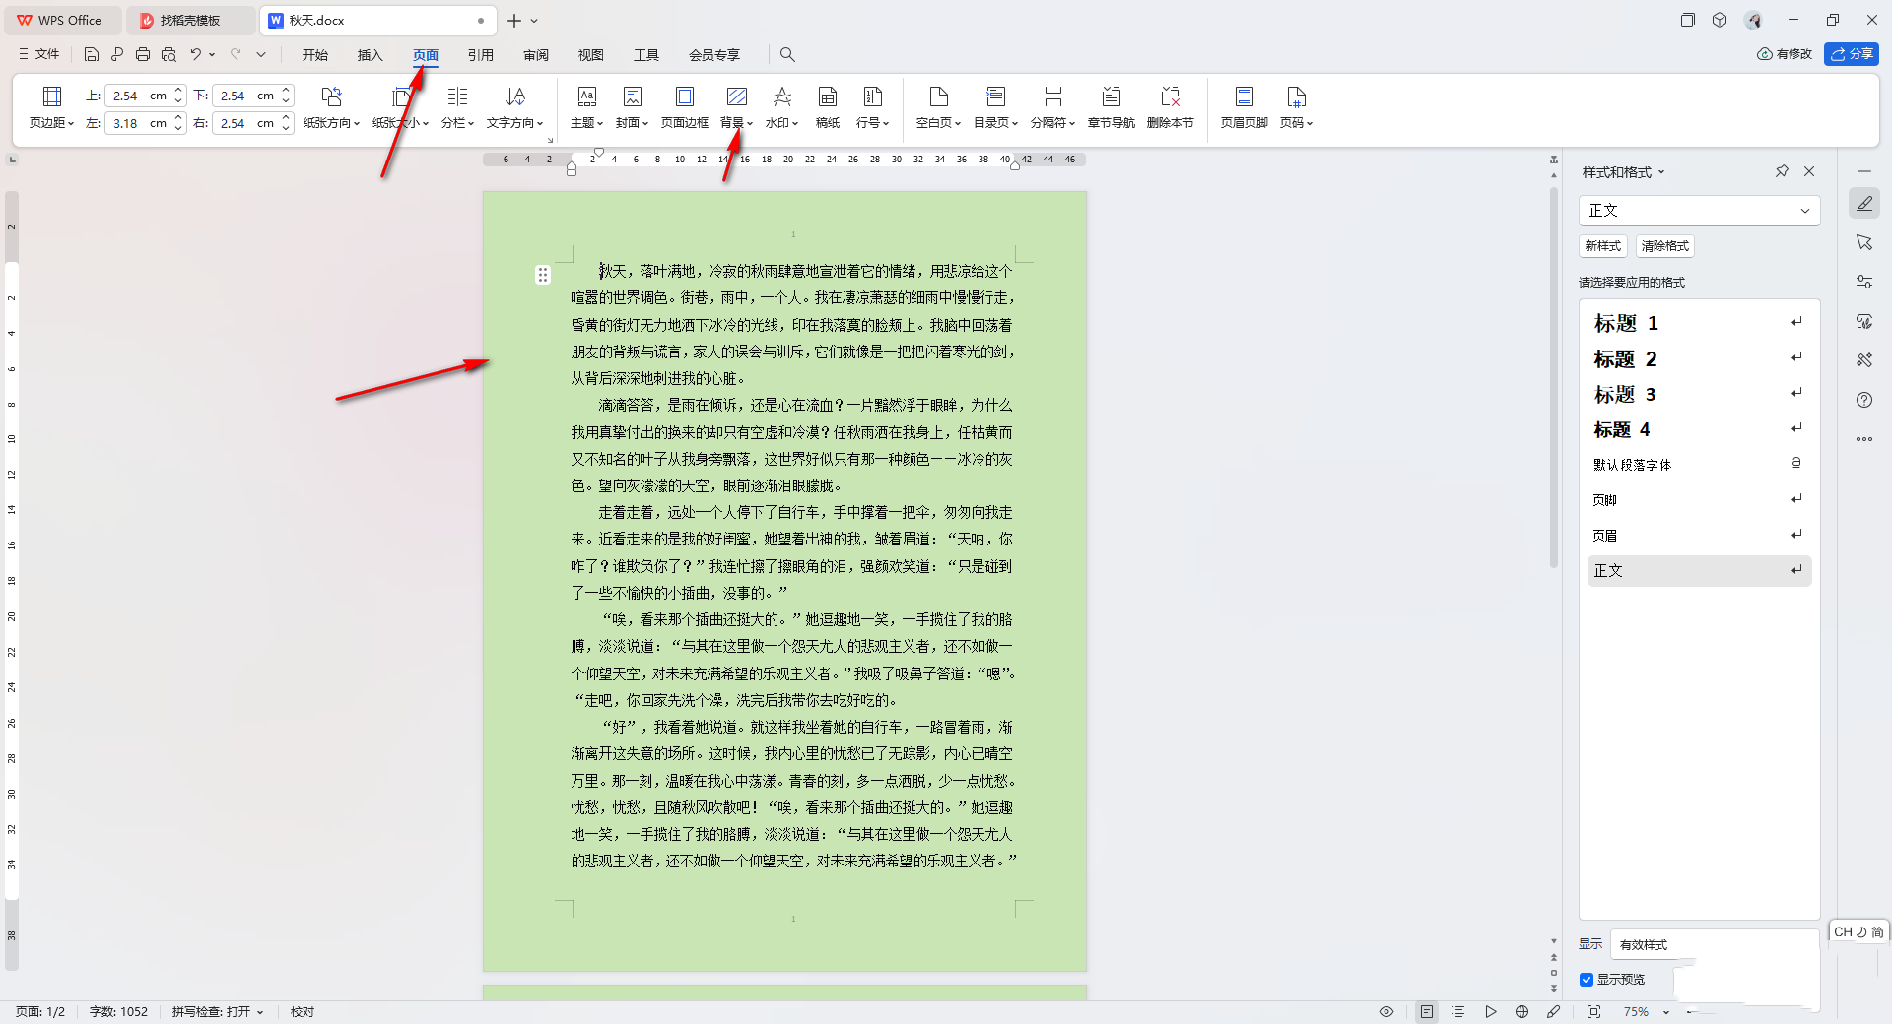Image resolution: width=1892 pixels, height=1024 pixels.
Task: Open the 分隔符 breaks tool
Action: point(1052,107)
